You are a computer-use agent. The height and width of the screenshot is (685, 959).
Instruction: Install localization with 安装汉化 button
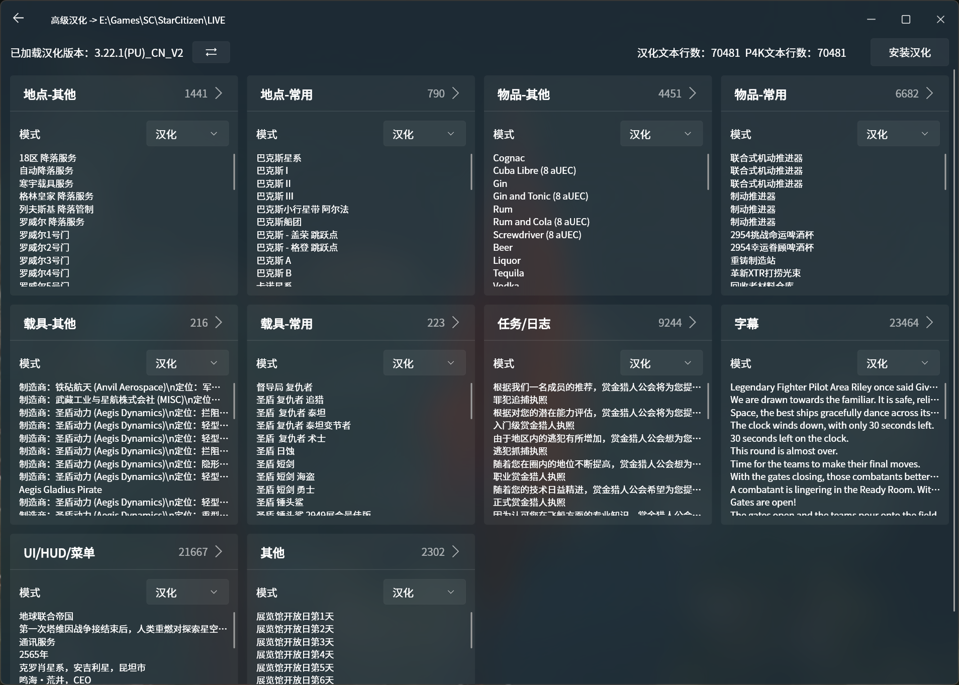click(x=909, y=52)
